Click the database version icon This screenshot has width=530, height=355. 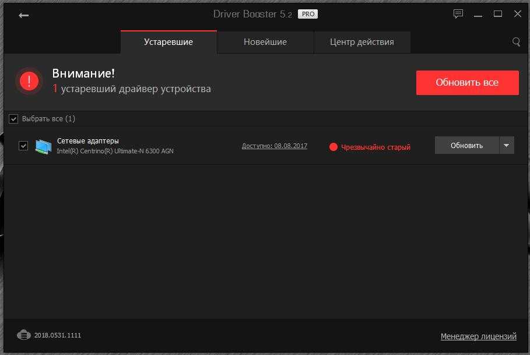[23, 335]
